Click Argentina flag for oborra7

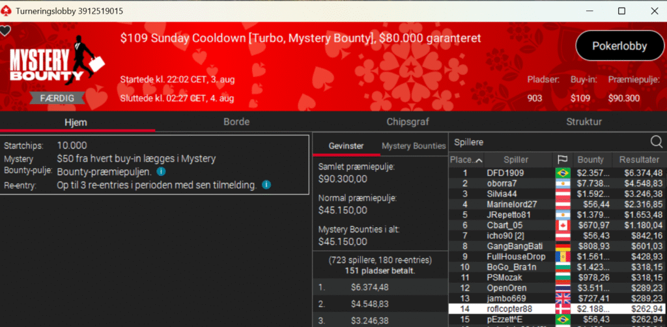562,183
